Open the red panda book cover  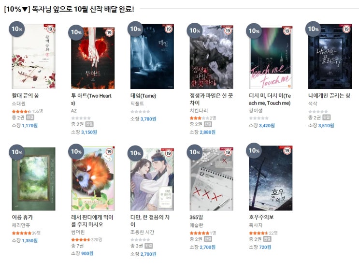pos(93,178)
